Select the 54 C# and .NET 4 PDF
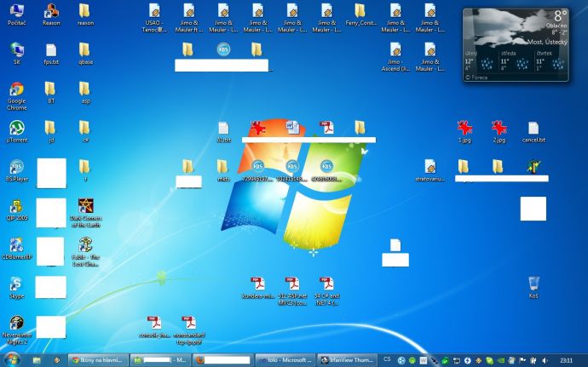The width and height of the screenshot is (588, 367). coord(327,291)
